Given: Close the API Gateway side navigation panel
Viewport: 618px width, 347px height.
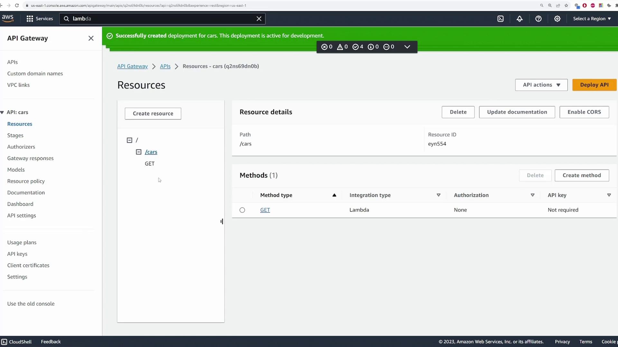Looking at the screenshot, I should (91, 38).
